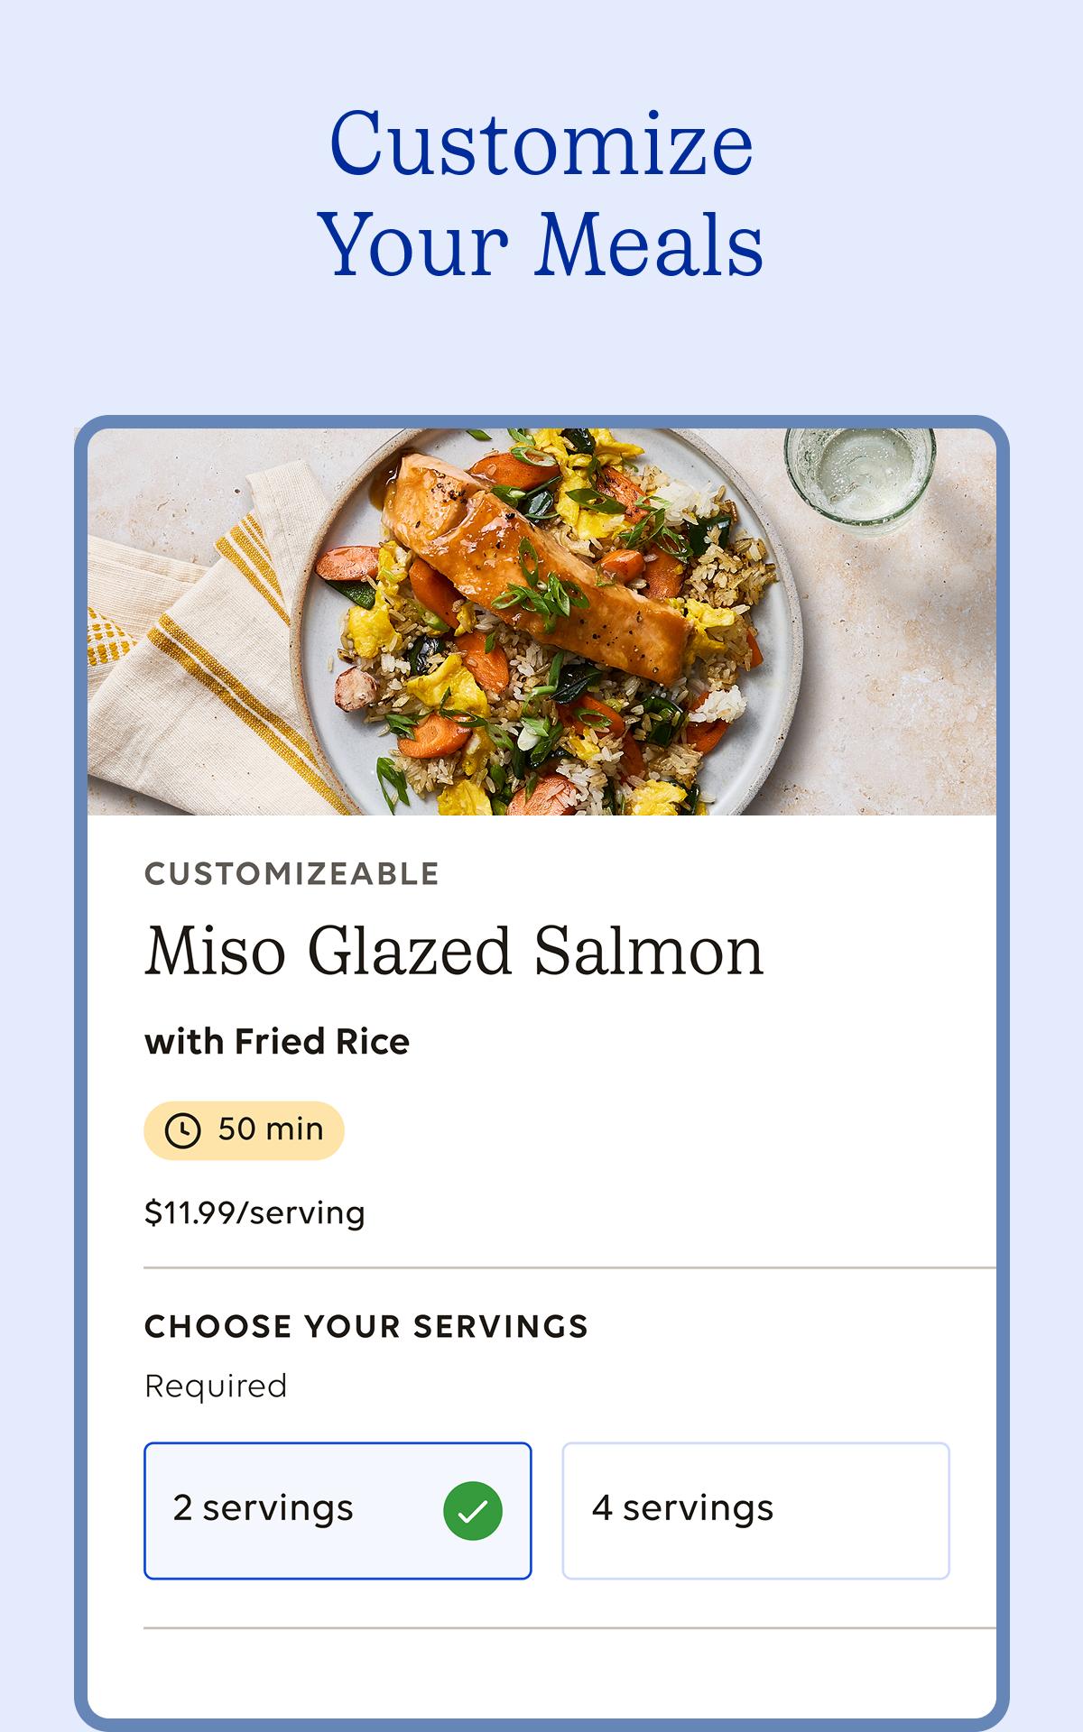Viewport: 1083px width, 1732px height.
Task: Tap the $11.99/serving price text
Action: click(255, 1213)
